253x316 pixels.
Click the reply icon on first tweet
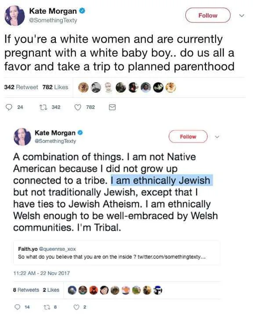pos(9,107)
